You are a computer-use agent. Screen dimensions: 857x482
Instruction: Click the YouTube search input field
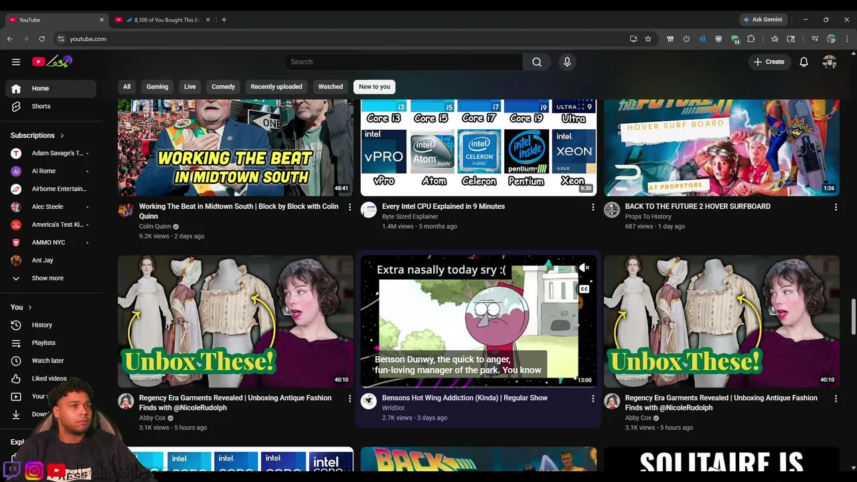click(x=403, y=62)
